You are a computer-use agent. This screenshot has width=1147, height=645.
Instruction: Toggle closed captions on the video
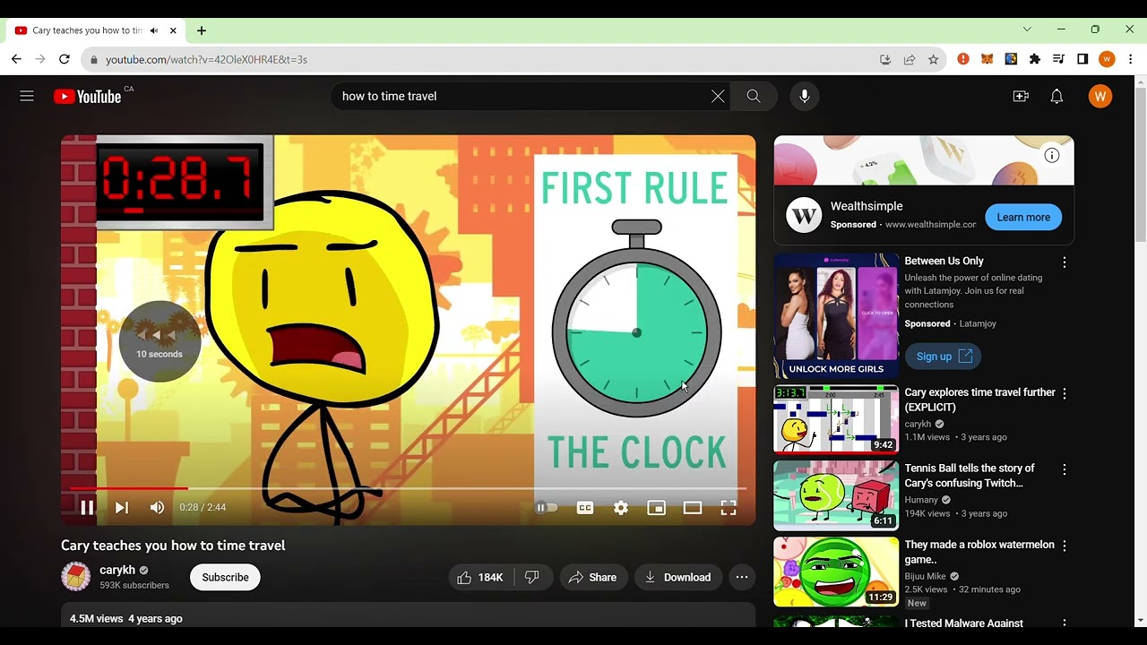click(585, 508)
